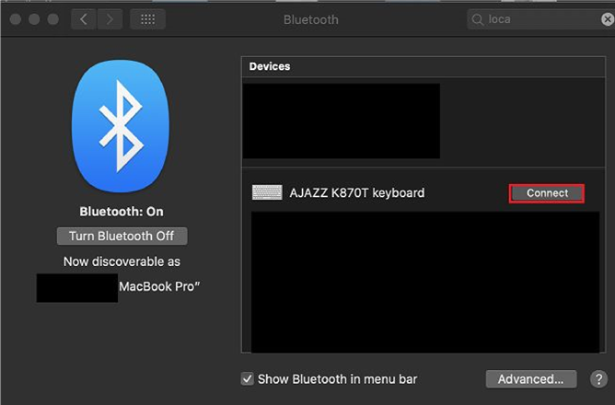Turn Bluetooth Off
The height and width of the screenshot is (405, 615).
point(122,236)
